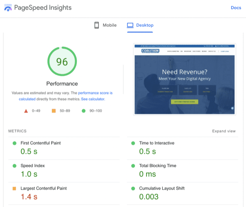Click the green dot beside Speed Index
246x207 pixels.
click(15, 166)
